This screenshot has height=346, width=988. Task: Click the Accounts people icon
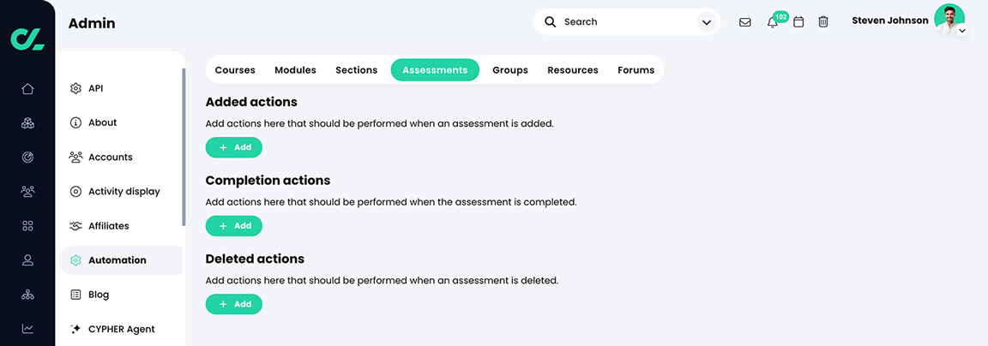tap(75, 158)
